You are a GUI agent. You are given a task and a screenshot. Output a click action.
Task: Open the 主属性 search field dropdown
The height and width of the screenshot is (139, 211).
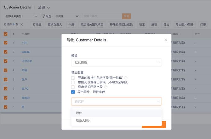tap(67, 16)
